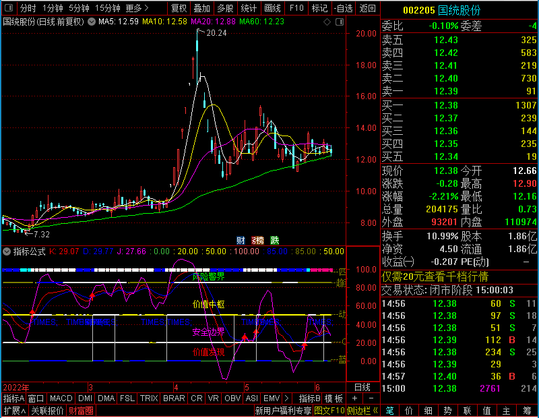Click the 财 marker icon on the chart
The height and width of the screenshot is (418, 539).
(x=241, y=240)
